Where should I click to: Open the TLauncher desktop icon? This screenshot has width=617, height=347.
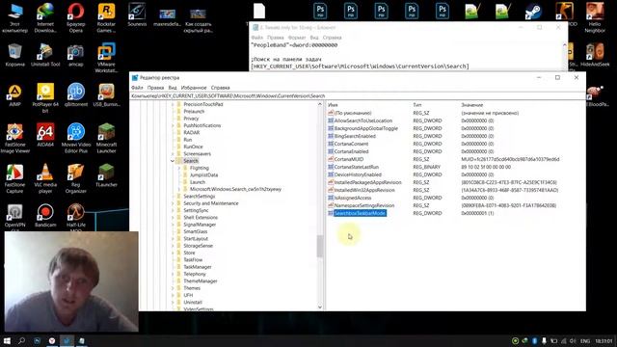point(106,175)
